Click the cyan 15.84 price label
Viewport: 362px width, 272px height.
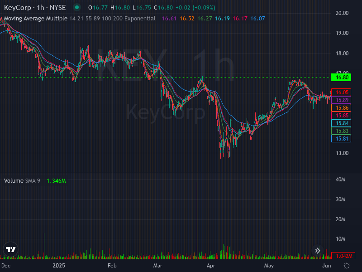tap(341, 123)
